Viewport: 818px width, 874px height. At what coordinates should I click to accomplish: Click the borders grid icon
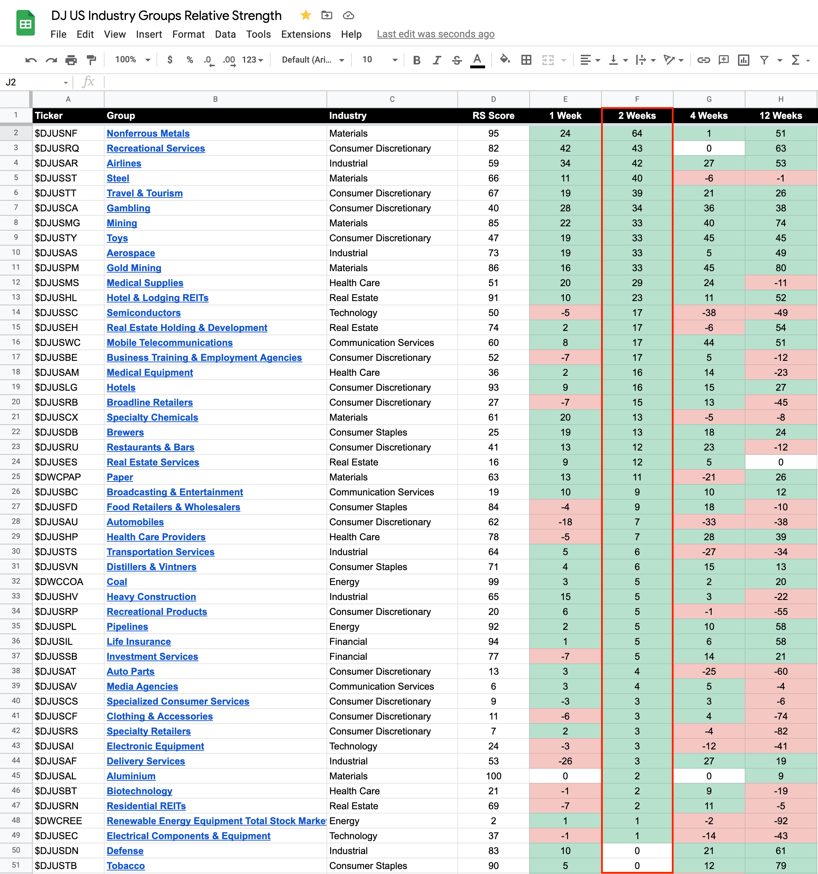[526, 60]
